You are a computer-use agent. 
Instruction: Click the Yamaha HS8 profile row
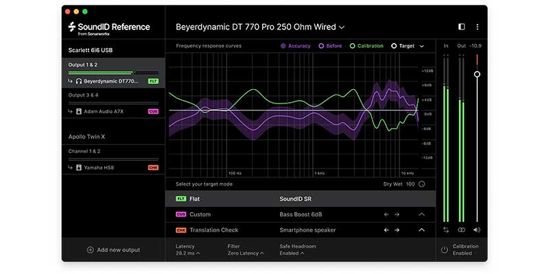113,168
